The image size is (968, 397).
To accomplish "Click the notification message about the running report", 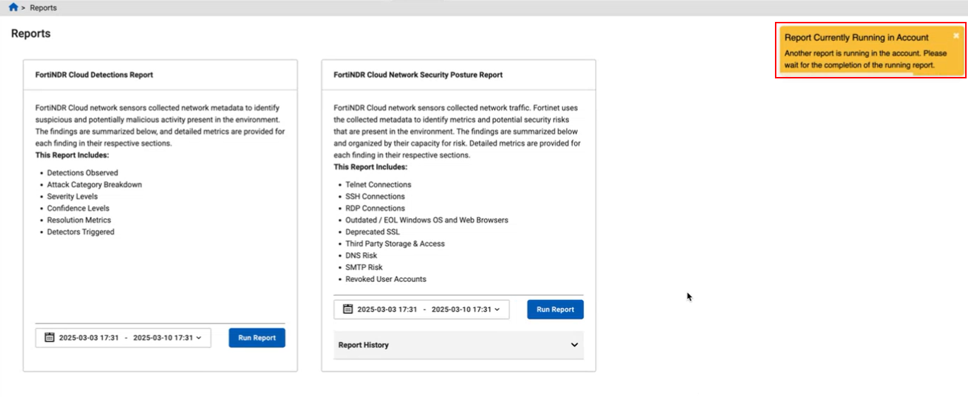I will point(865,59).
